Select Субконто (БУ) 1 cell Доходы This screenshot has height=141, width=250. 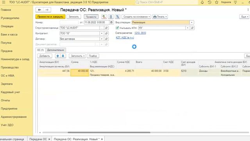(x=209, y=71)
